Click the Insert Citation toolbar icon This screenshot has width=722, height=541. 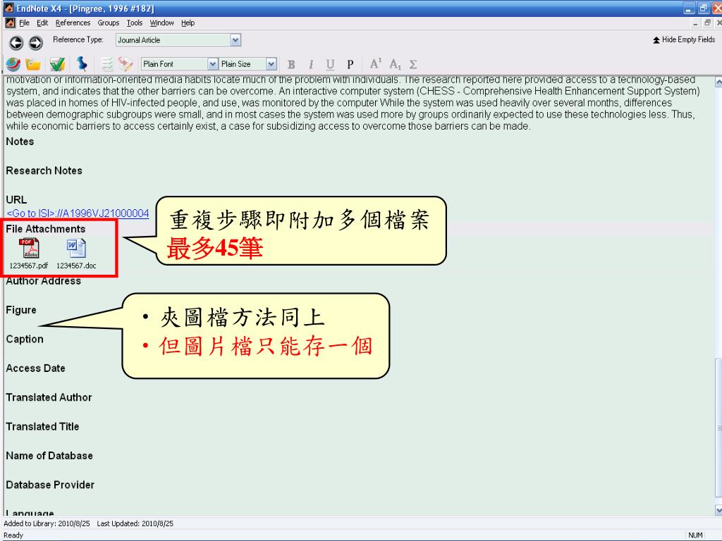click(x=107, y=64)
